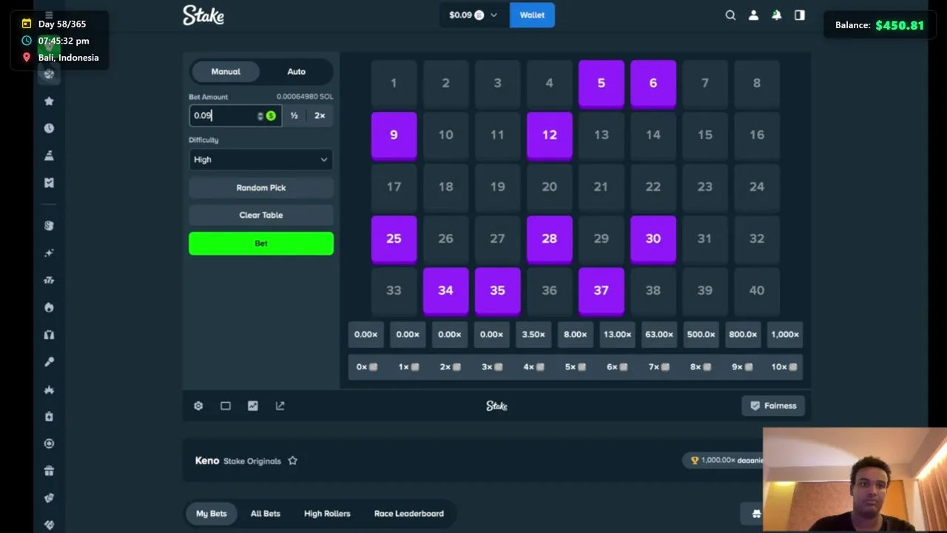Open the All Bets tab

(x=265, y=513)
